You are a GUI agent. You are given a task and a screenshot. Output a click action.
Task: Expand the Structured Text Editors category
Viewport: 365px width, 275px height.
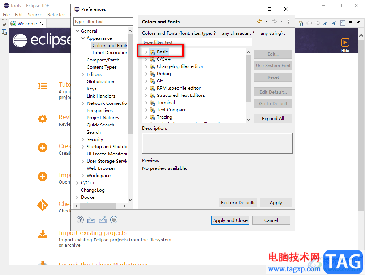point(146,95)
